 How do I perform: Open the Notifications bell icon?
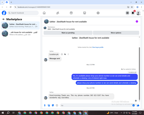click(133, 13)
